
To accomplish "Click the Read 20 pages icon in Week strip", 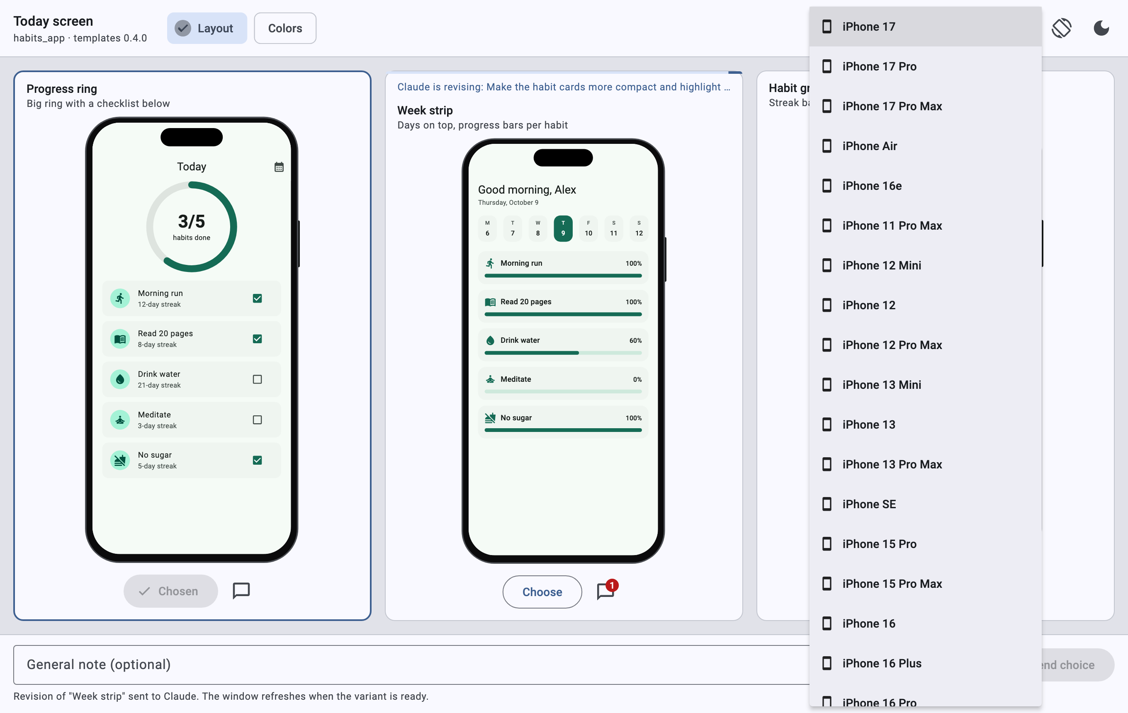I will tap(490, 302).
